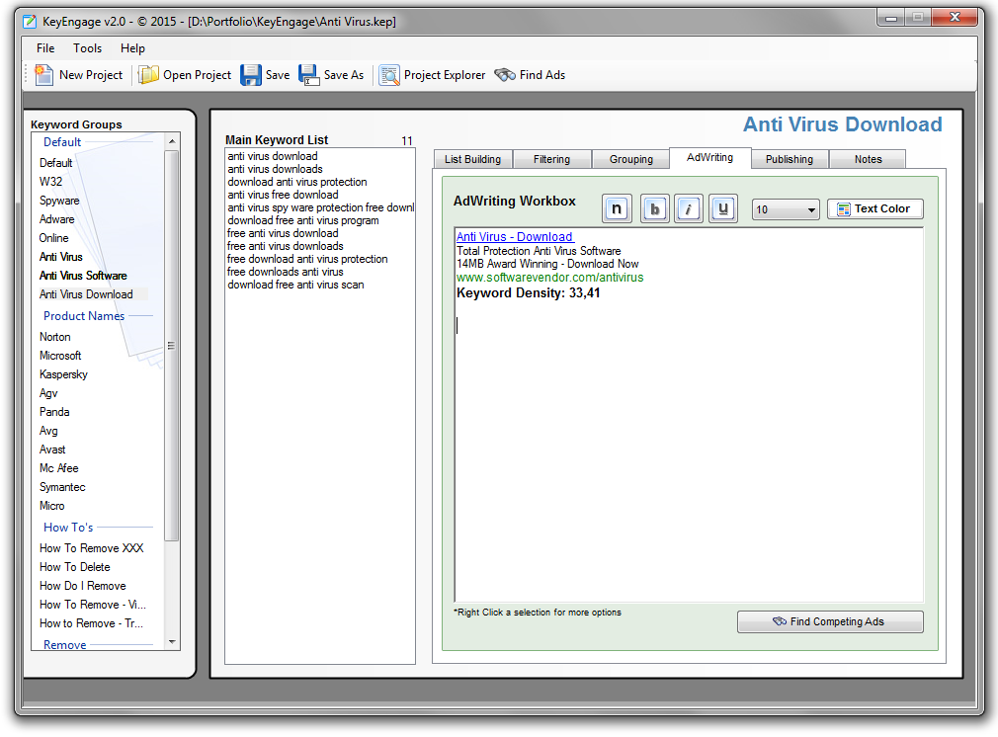Screen dimensions: 998x737
Task: Open Project using the folder icon
Action: pyautogui.click(x=148, y=75)
